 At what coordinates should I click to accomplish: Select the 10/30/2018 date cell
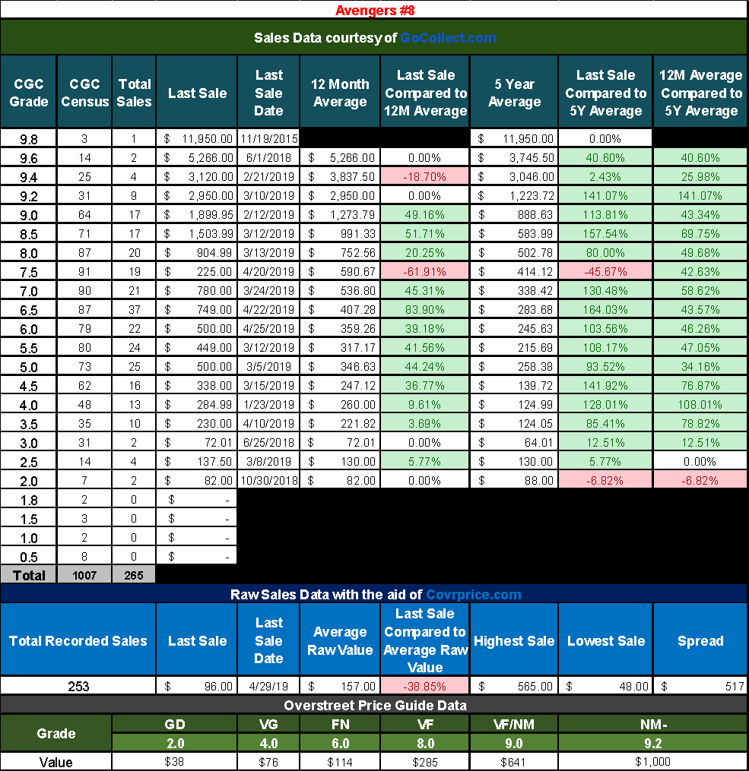coord(268,480)
